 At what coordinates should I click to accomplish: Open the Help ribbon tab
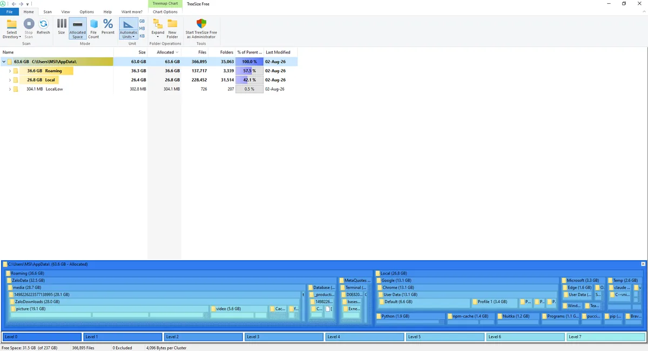tap(107, 11)
